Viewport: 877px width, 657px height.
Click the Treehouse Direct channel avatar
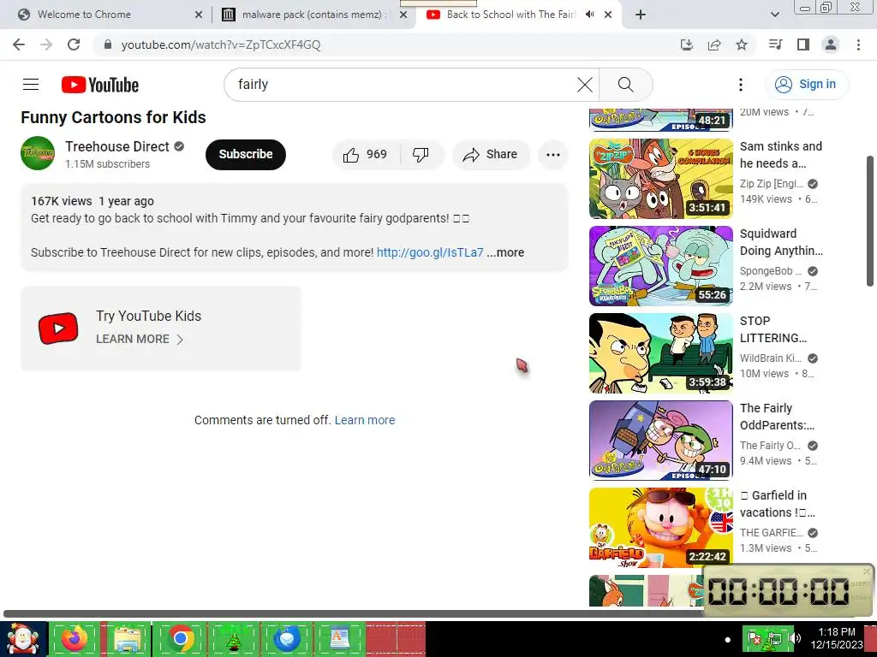pyautogui.click(x=38, y=153)
